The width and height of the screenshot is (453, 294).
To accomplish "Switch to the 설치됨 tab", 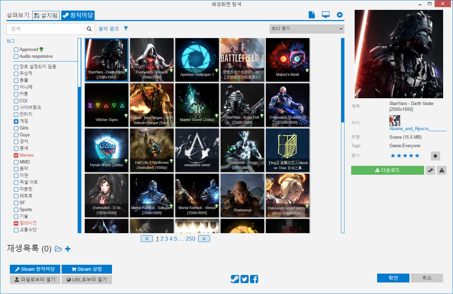I will tap(46, 15).
